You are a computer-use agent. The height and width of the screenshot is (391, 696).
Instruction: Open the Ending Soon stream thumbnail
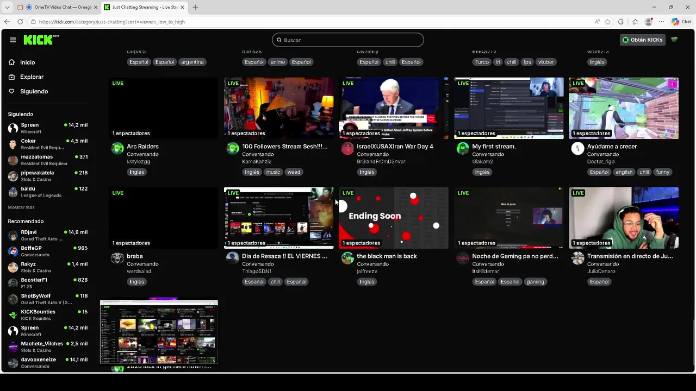pos(394,218)
